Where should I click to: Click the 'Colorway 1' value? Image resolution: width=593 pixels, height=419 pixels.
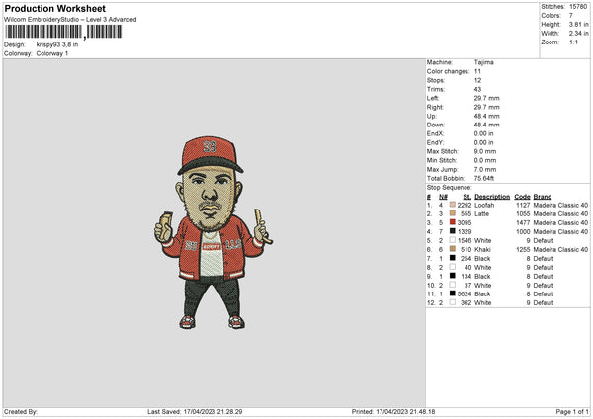coord(52,53)
